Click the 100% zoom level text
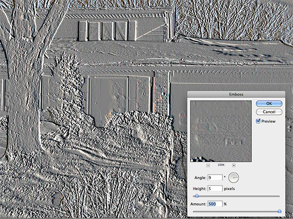 (x=221, y=165)
